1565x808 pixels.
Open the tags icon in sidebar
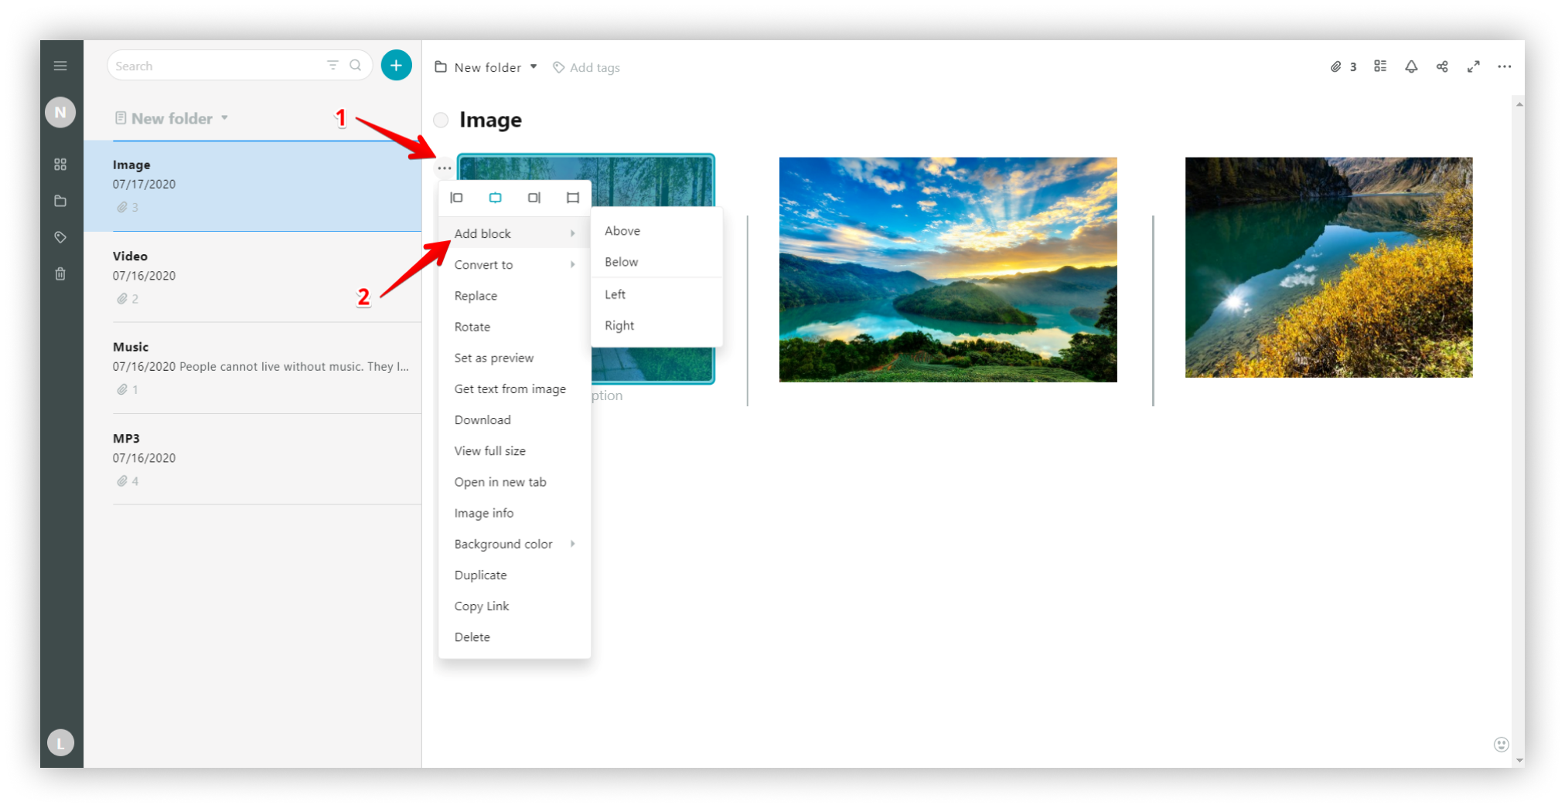coord(60,237)
